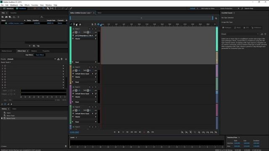The width and height of the screenshot is (269, 151).
Task: Switch to Media Browser tab
Action: pyautogui.click(x=7, y=51)
